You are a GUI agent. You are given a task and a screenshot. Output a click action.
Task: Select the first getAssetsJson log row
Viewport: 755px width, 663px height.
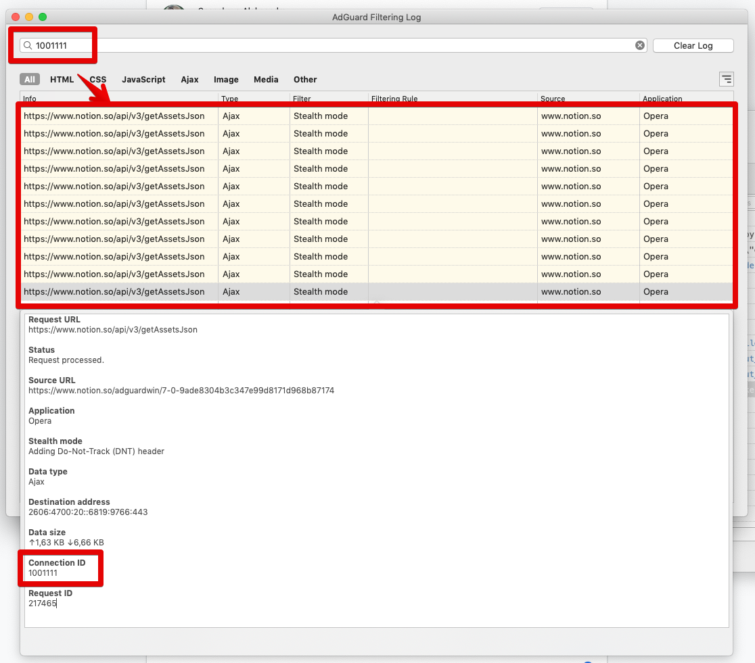point(377,116)
